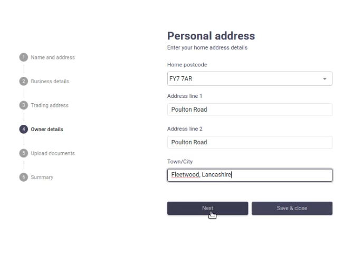This screenshot has width=363, height=258.
Task: Focus the Address line 1 field
Action: click(250, 110)
